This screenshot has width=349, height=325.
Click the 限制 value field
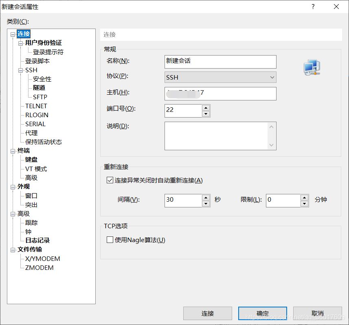pos(283,200)
